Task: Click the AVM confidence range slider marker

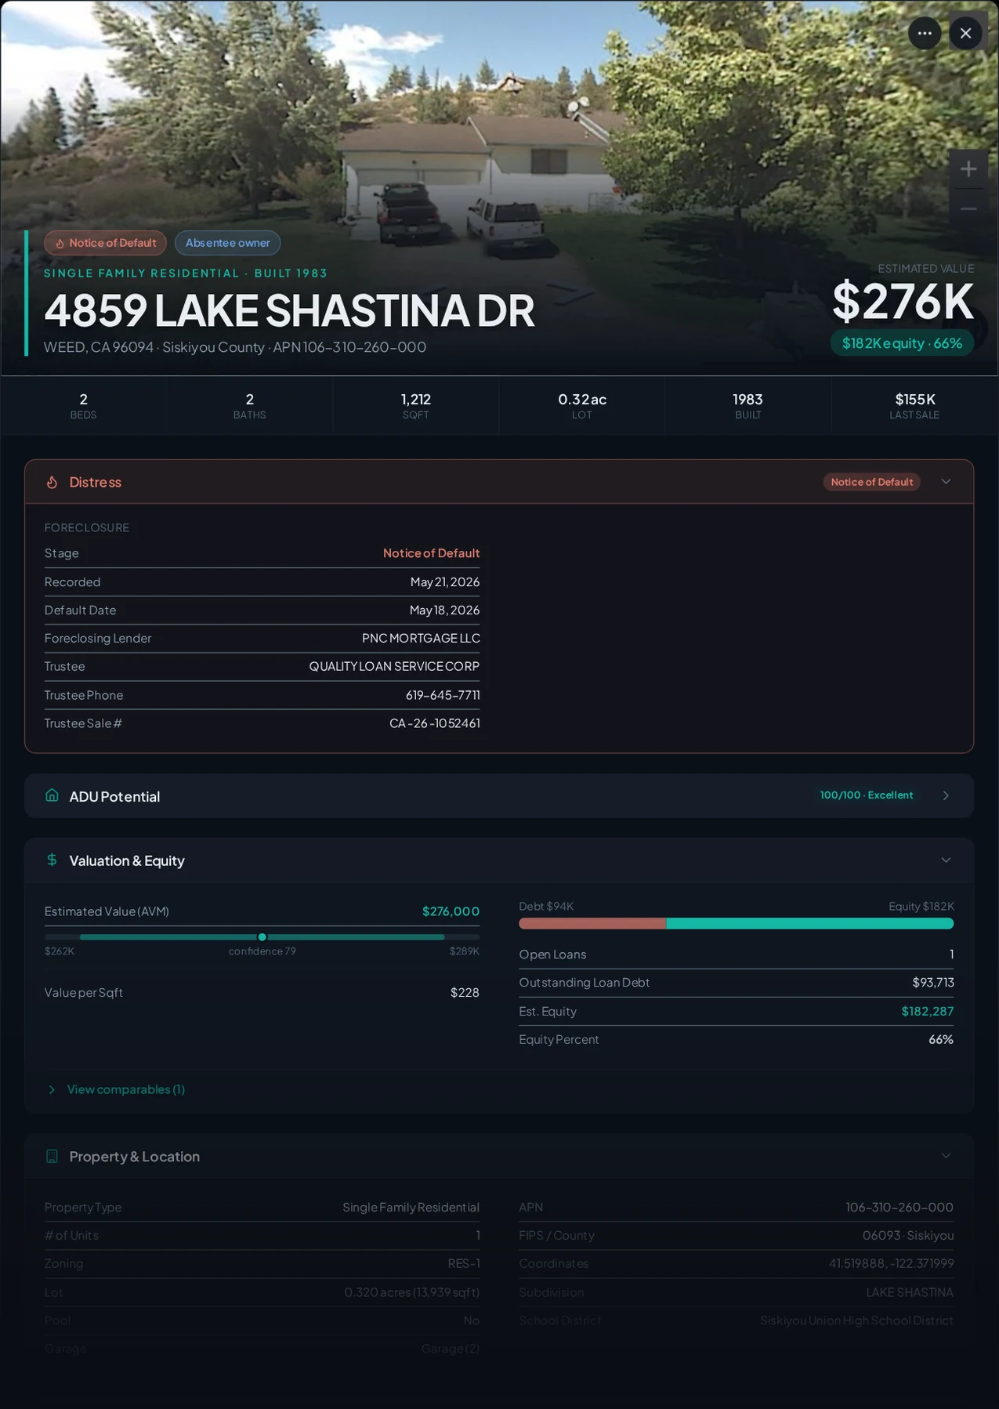Action: (262, 936)
